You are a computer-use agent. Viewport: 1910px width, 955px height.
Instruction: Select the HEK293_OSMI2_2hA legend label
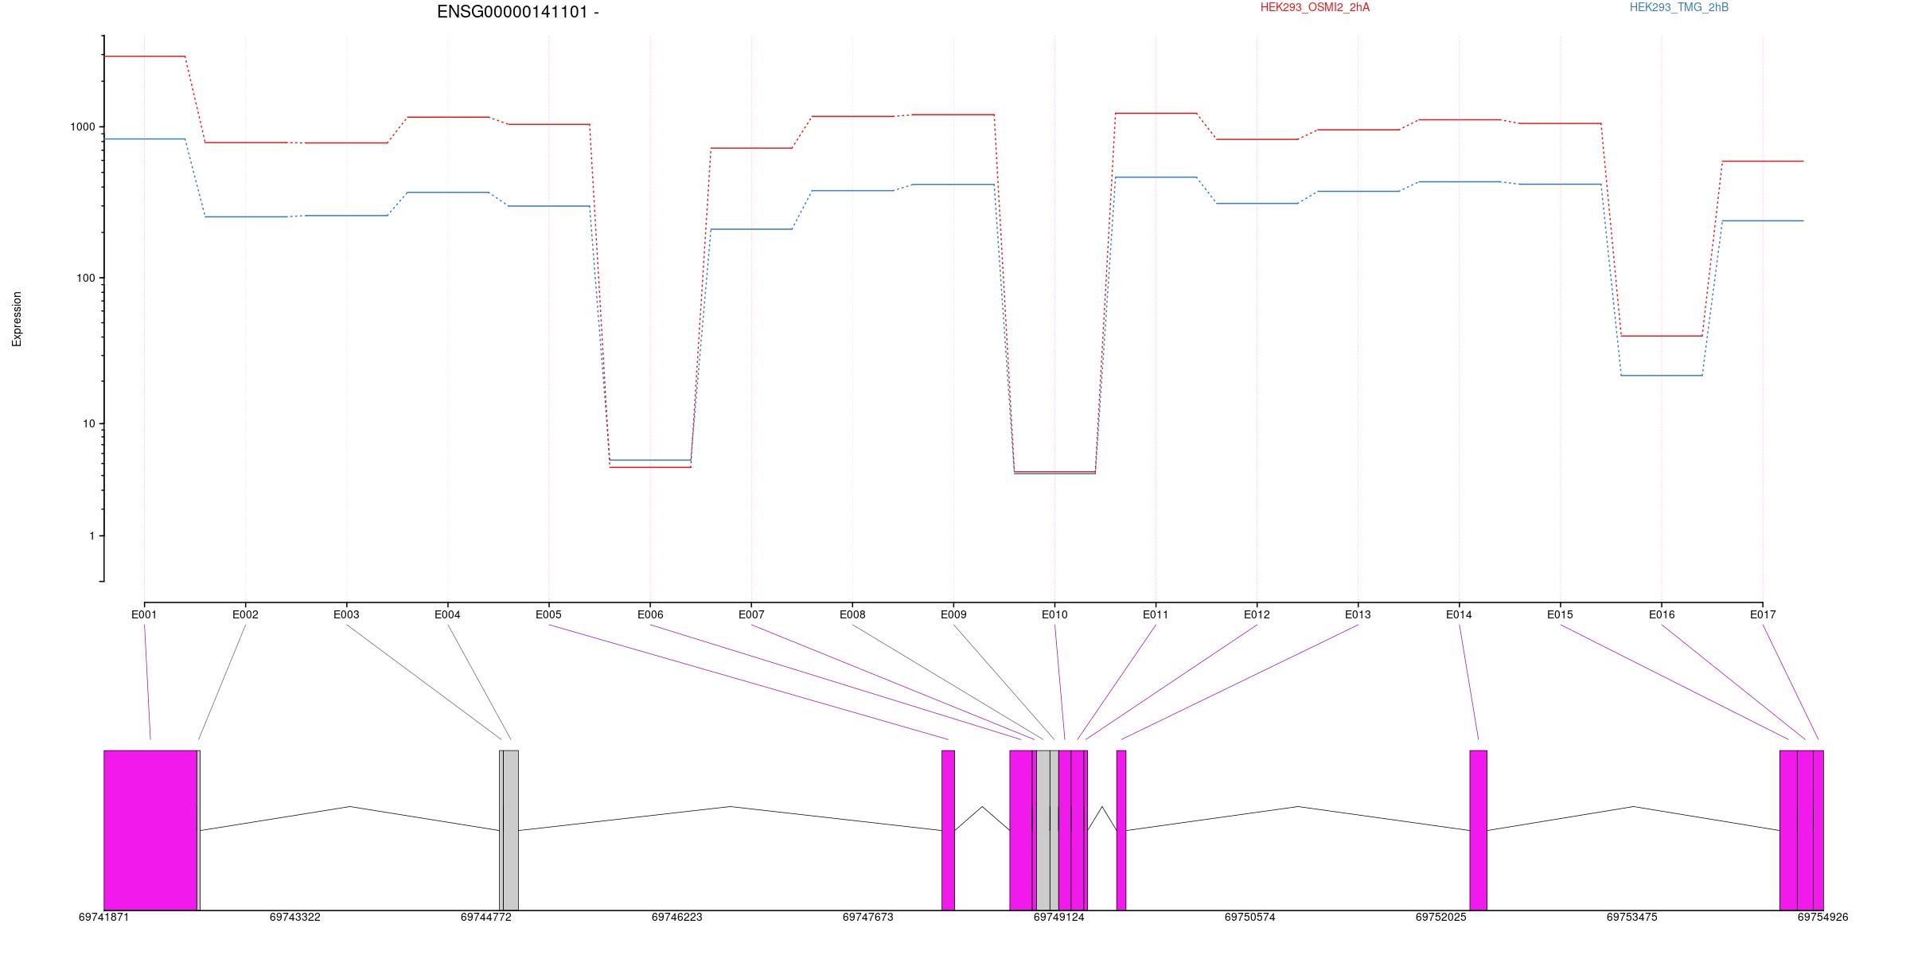[1315, 7]
